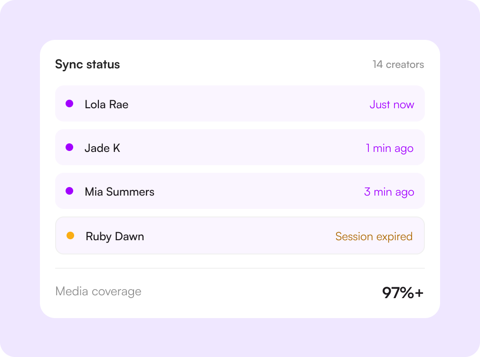
Task: Click the 97%+ coverage value
Action: tap(403, 293)
